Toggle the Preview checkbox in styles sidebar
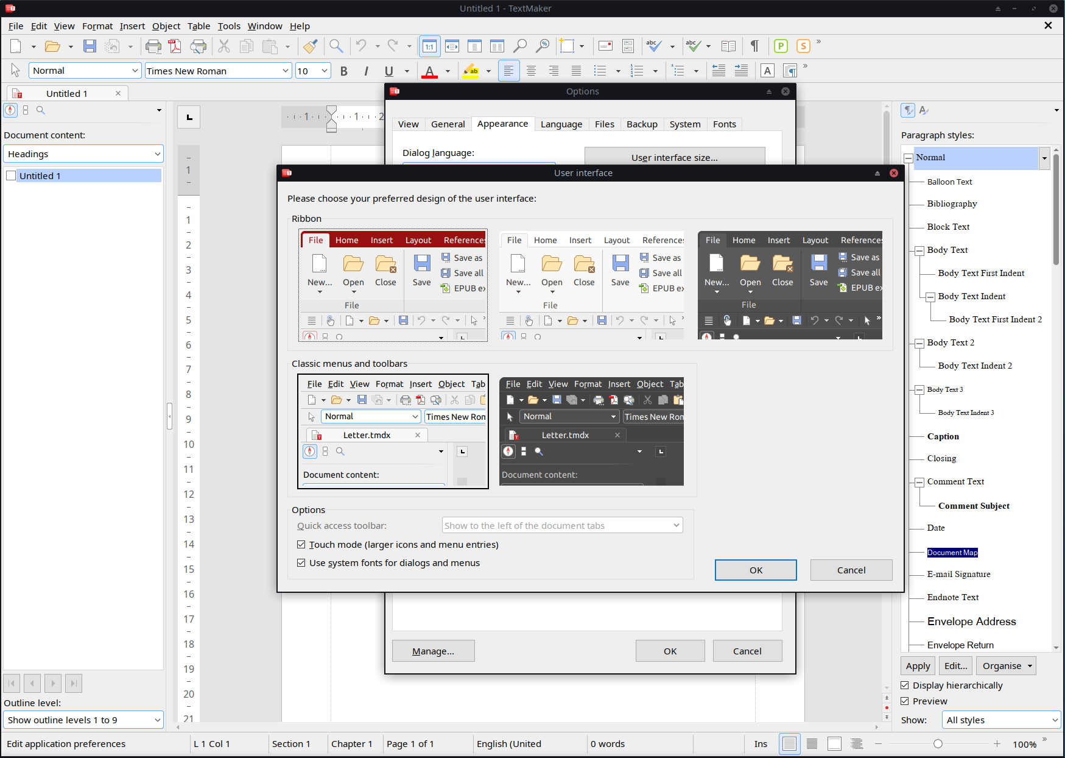Screen dimensions: 1065x758 (905, 701)
